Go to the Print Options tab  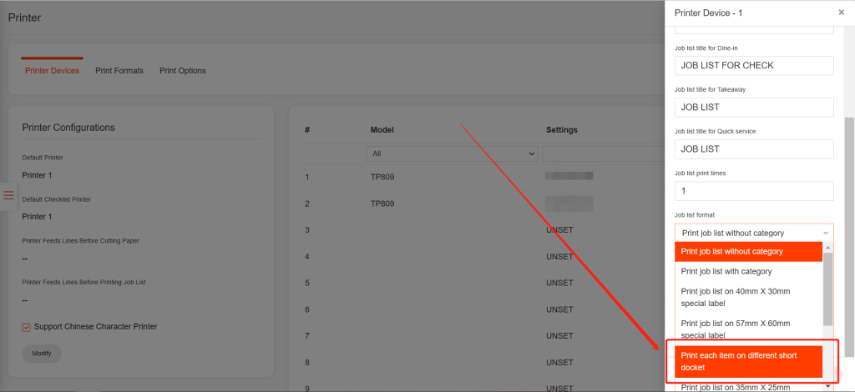(183, 71)
